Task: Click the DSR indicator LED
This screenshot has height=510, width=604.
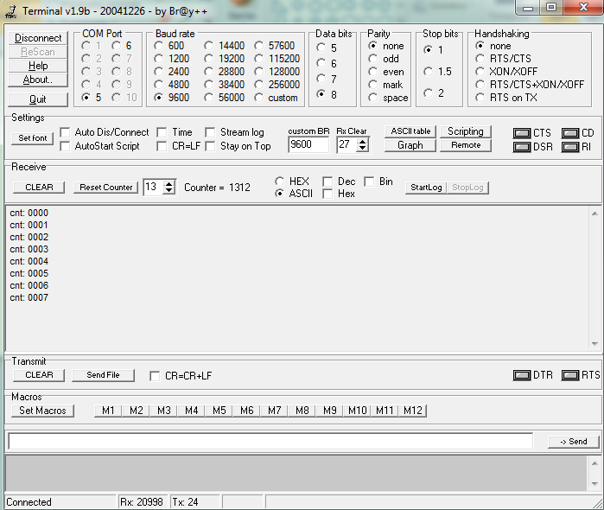Action: 522,147
